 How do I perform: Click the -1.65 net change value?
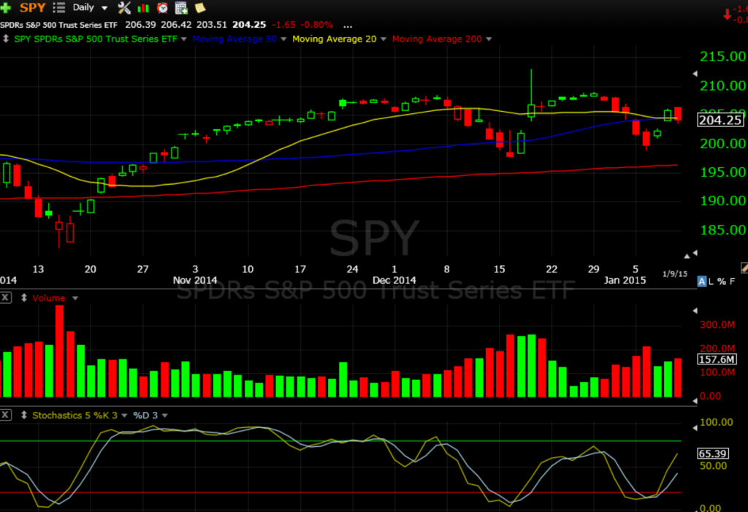283,25
